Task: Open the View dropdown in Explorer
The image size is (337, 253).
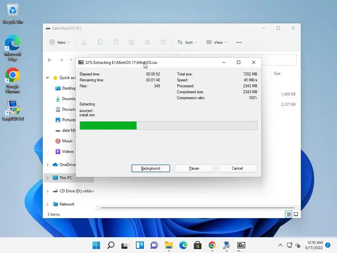Action: point(217,42)
